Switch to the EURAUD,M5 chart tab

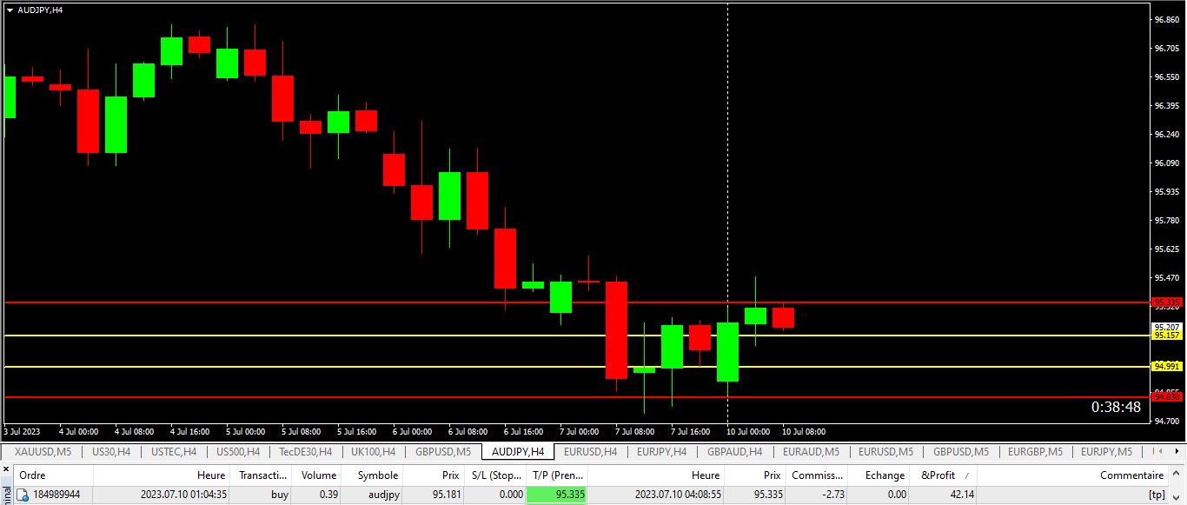point(812,451)
